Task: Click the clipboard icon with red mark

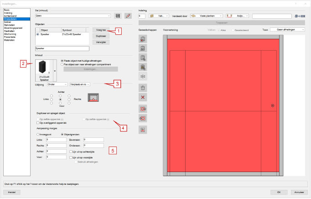Action: [143, 39]
